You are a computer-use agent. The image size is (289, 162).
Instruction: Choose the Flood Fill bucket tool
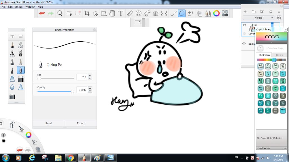(112, 13)
